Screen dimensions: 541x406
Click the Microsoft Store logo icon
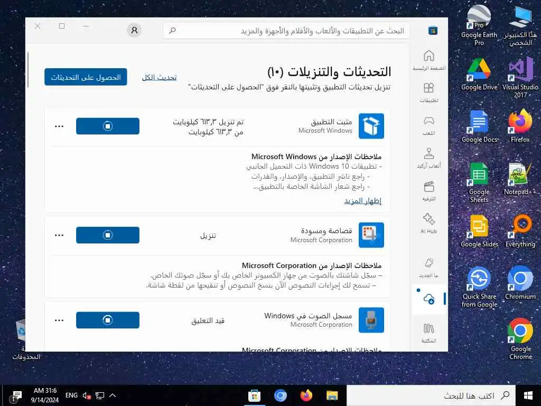[433, 30]
